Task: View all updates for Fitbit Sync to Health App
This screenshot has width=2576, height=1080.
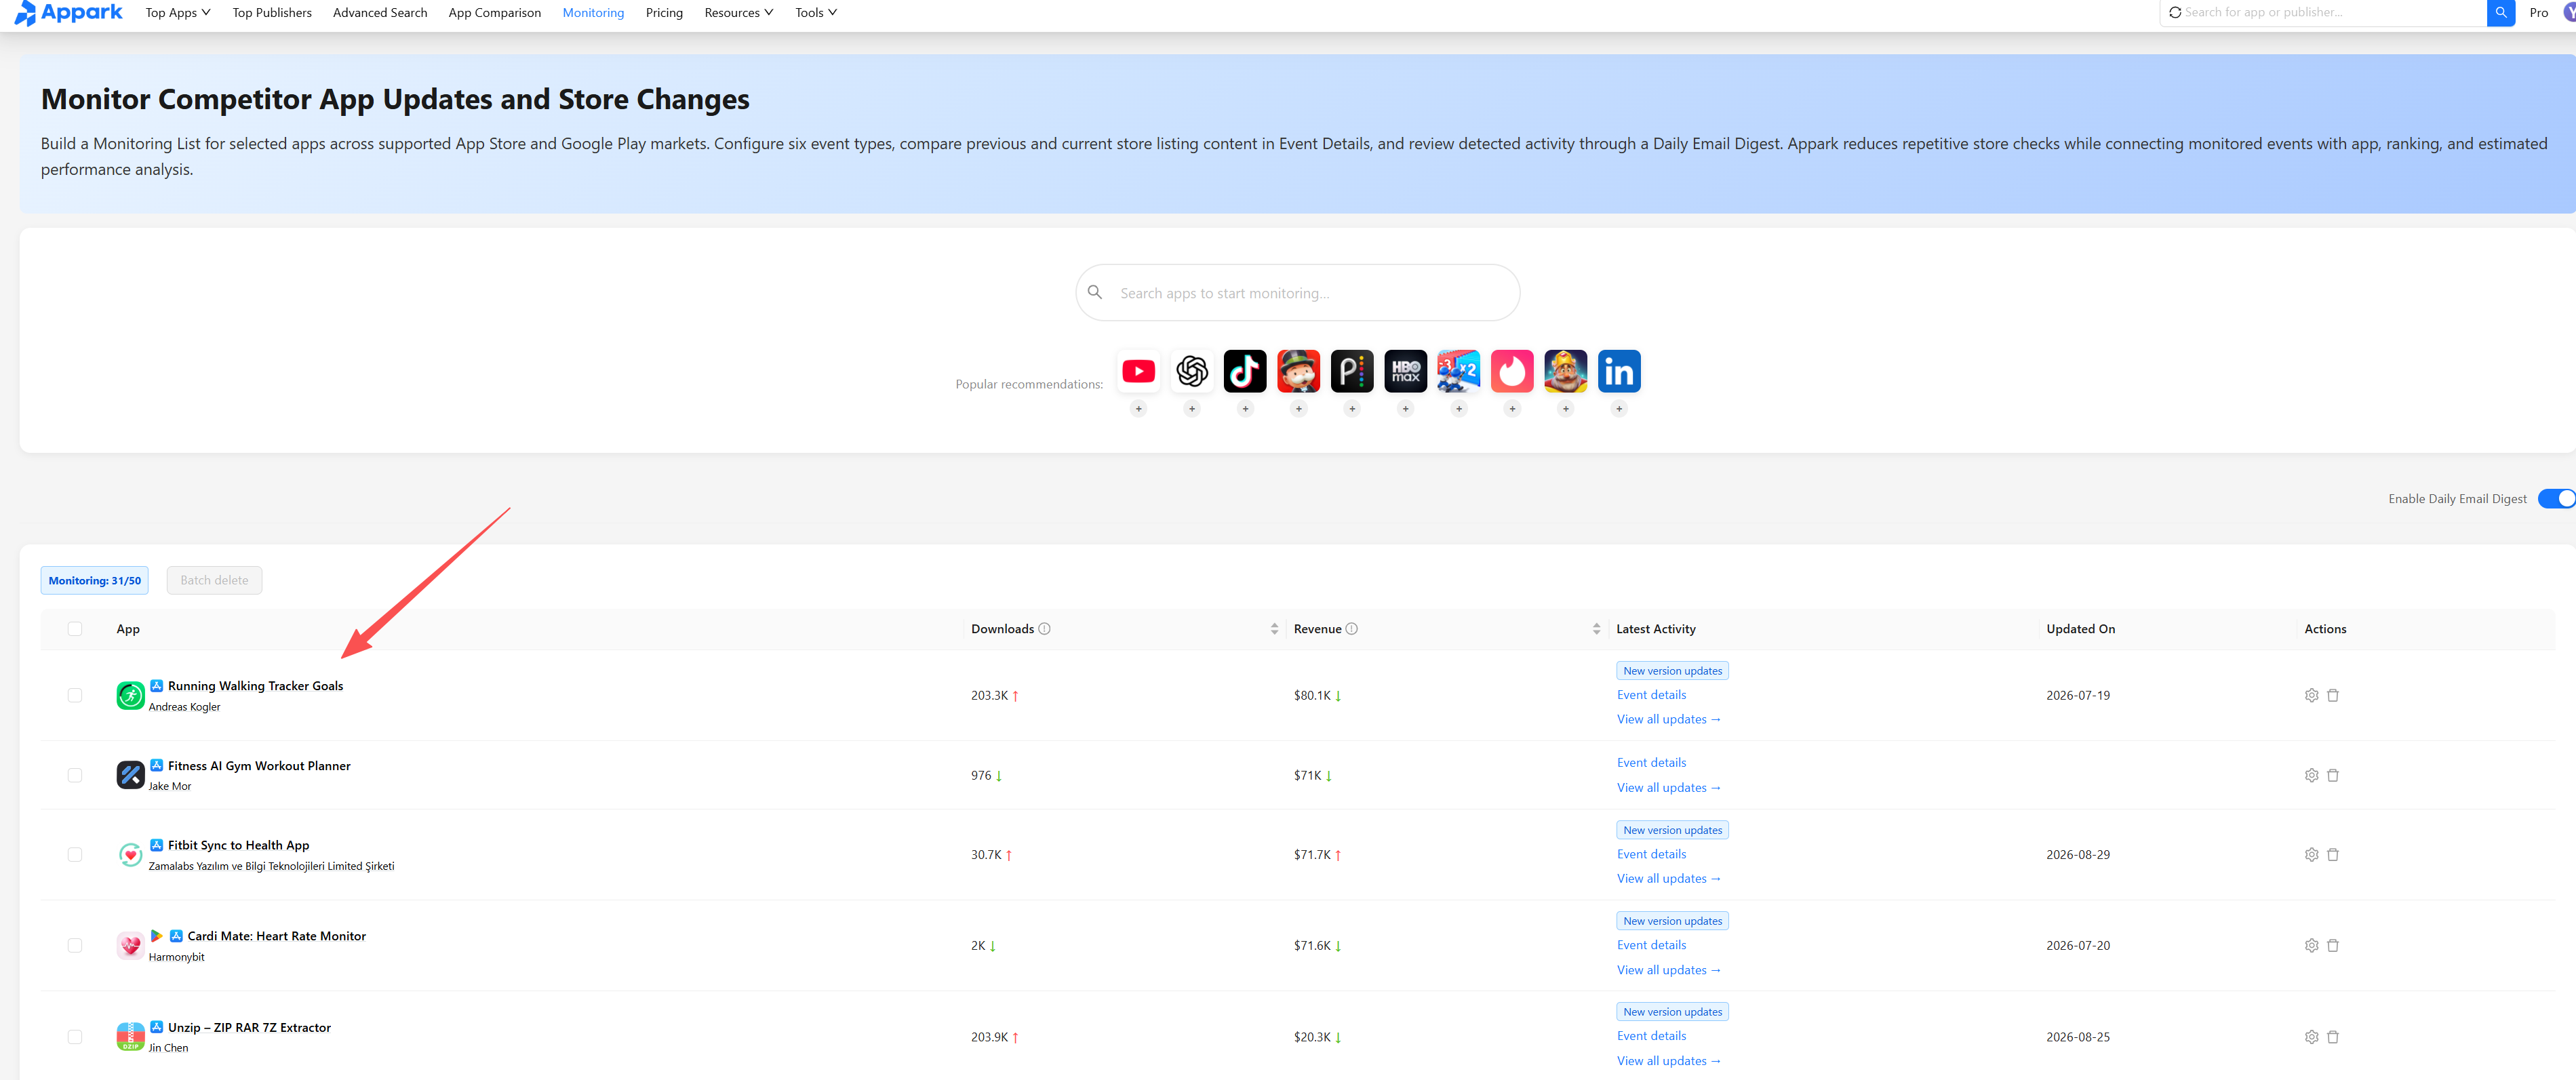Action: point(1668,878)
